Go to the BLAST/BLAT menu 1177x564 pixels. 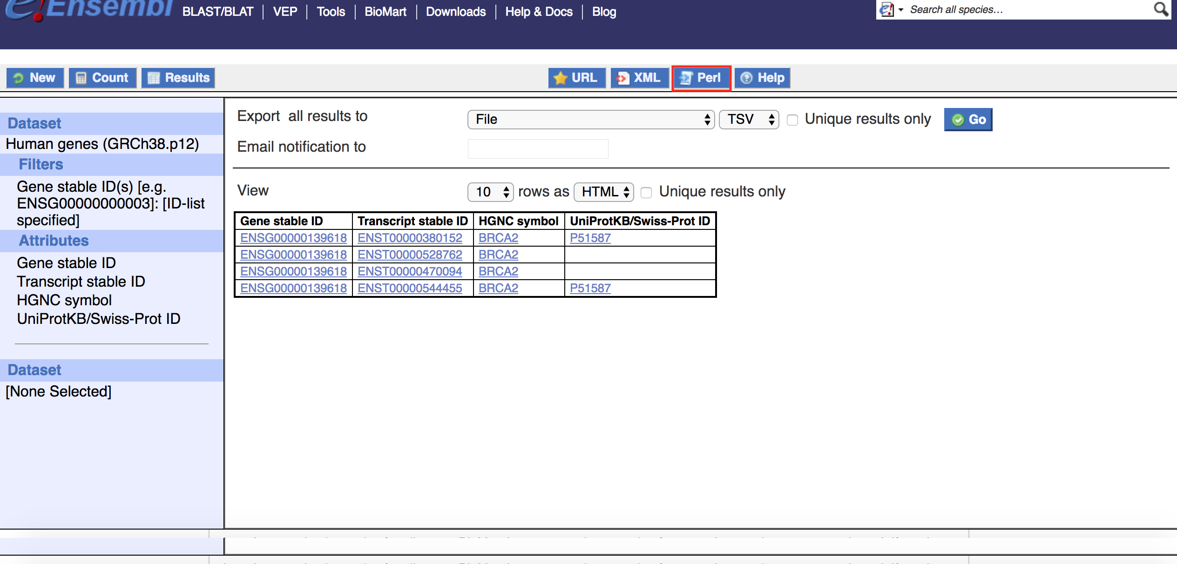217,12
